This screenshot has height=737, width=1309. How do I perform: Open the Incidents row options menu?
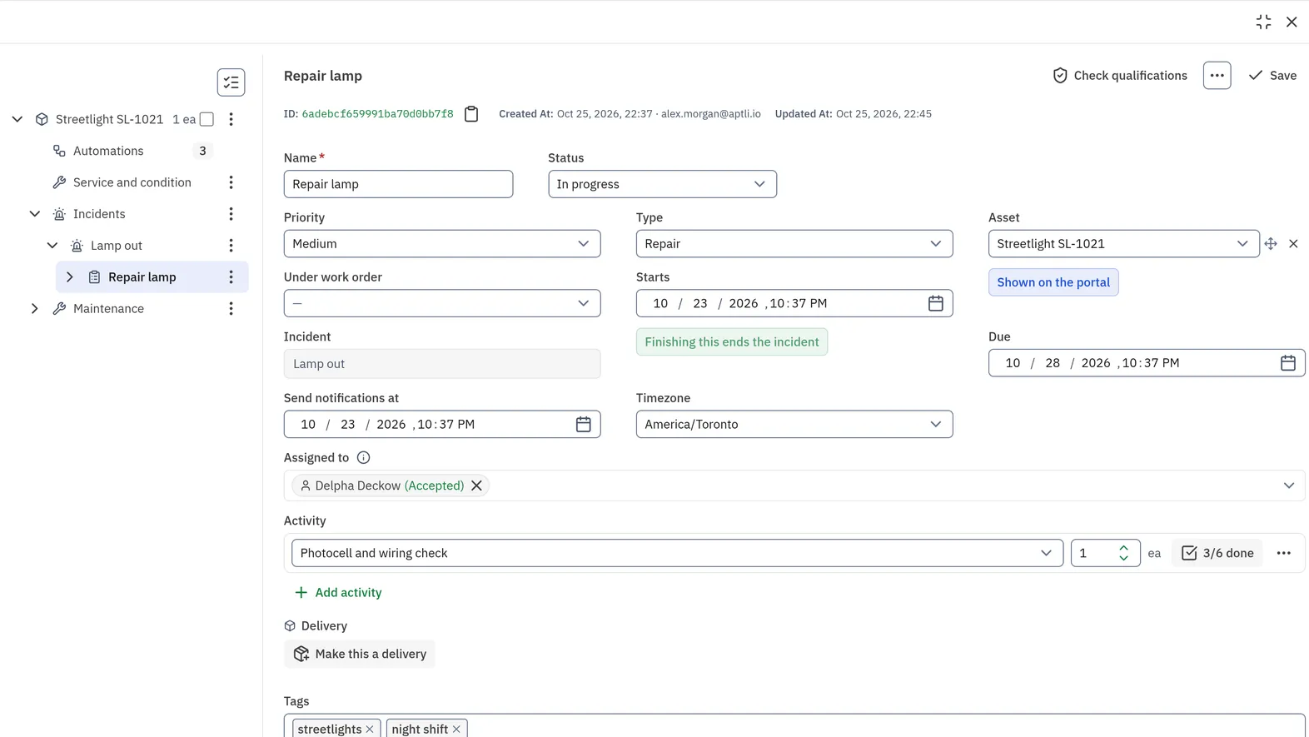231,214
